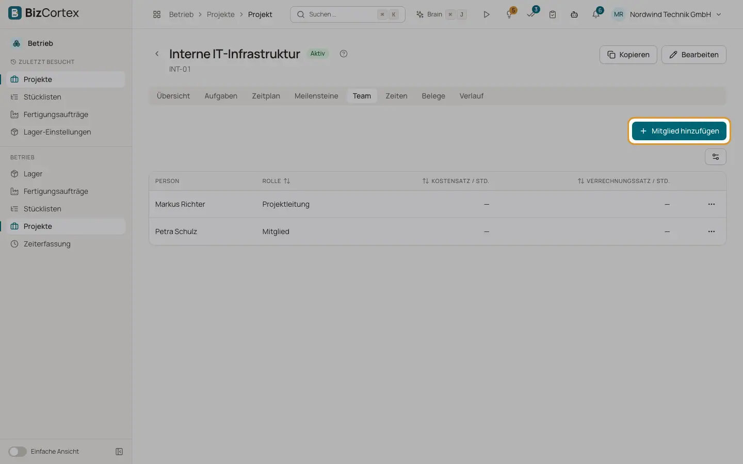Click the BizCortex logo icon

[x=15, y=13]
